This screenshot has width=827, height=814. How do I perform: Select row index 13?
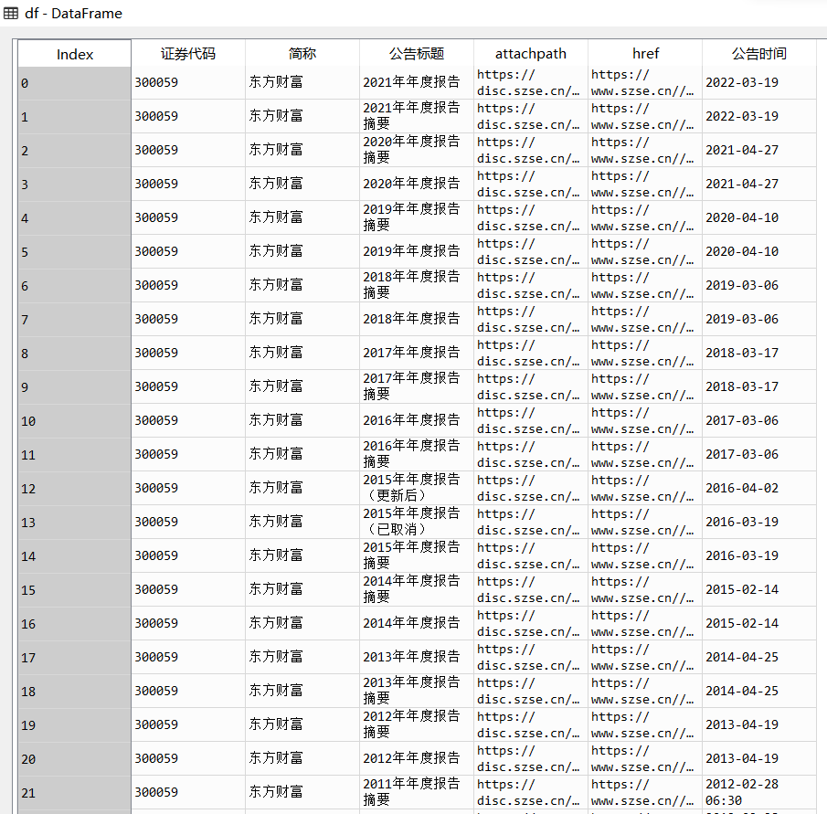point(74,523)
